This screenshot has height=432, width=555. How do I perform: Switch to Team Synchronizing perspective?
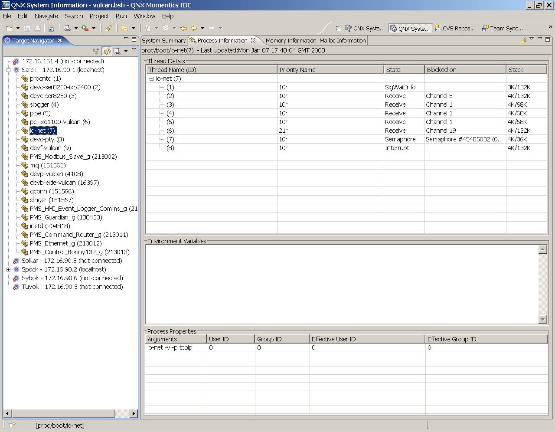pos(503,28)
